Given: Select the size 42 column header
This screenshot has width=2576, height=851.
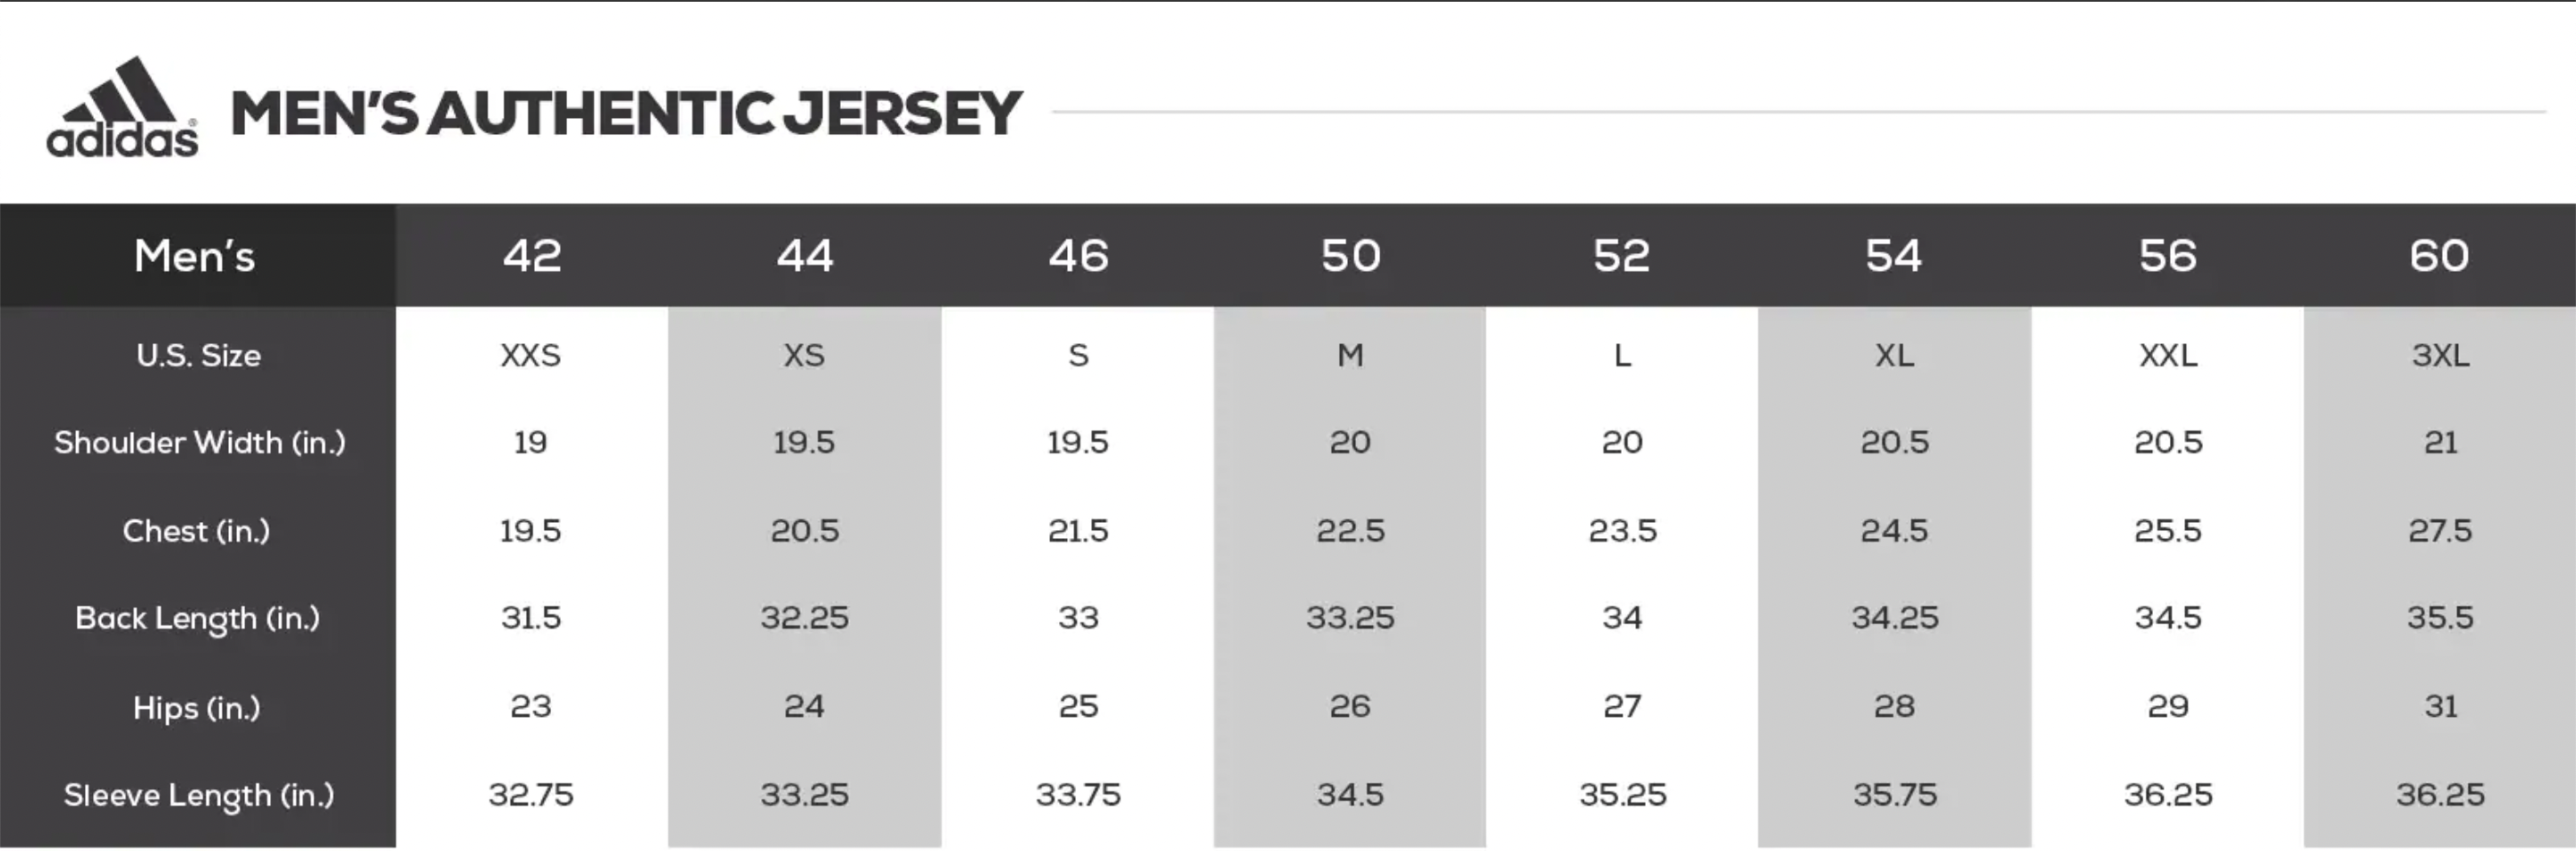Looking at the screenshot, I should coord(532,256).
